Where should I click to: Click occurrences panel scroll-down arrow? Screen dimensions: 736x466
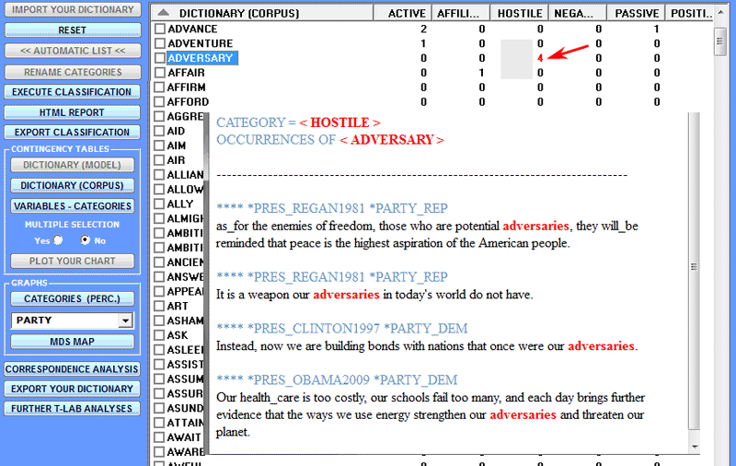pos(695,447)
